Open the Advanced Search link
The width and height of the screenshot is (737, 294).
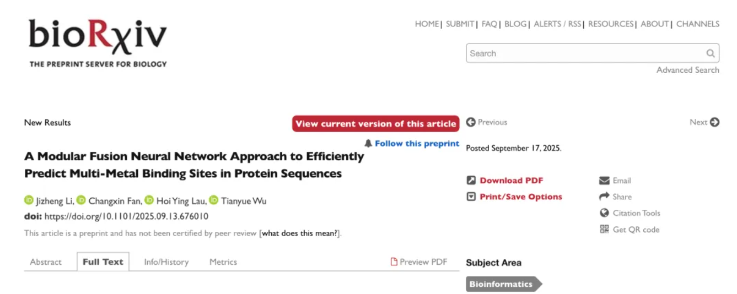(x=687, y=70)
